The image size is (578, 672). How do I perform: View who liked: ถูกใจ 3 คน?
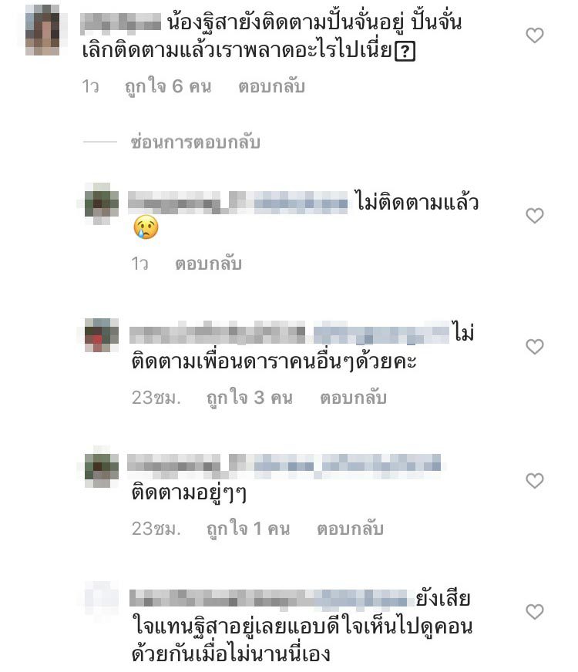250,398
